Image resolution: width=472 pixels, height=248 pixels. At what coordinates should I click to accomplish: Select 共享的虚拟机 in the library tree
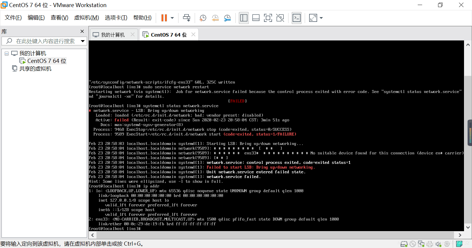pos(35,68)
